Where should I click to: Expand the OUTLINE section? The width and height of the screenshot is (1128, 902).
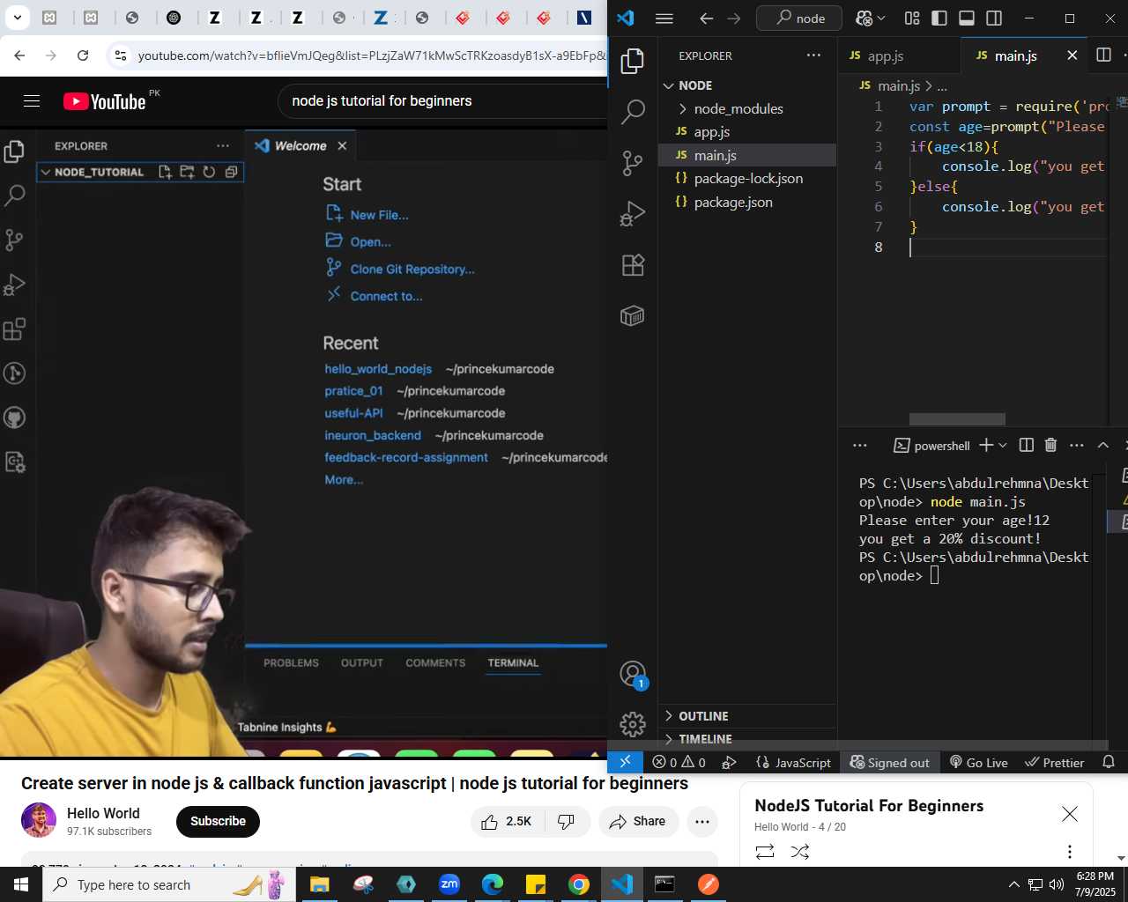click(747, 716)
